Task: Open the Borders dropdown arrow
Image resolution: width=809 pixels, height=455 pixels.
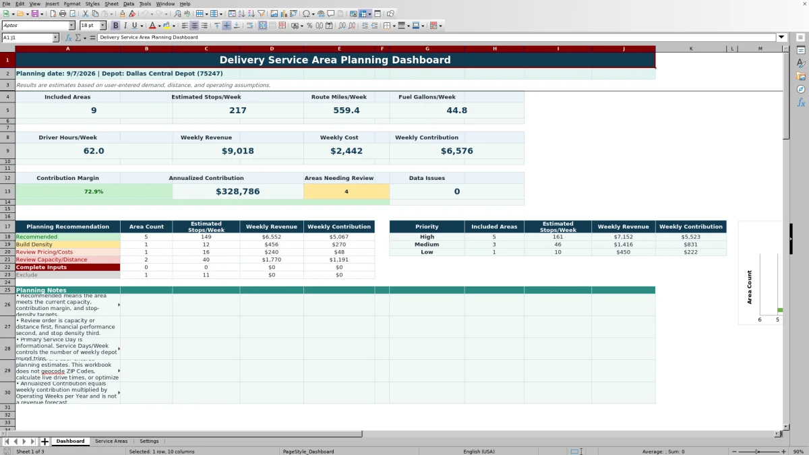Action: (x=393, y=26)
